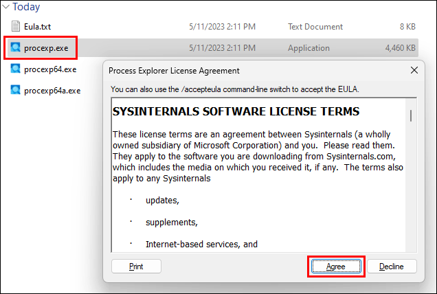Image resolution: width=437 pixels, height=294 pixels.
Task: Click the procexp.exe application icon
Action: pyautogui.click(x=16, y=47)
